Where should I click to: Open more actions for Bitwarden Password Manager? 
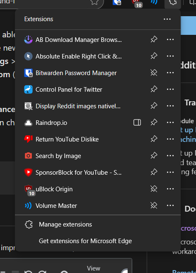click(x=170, y=73)
